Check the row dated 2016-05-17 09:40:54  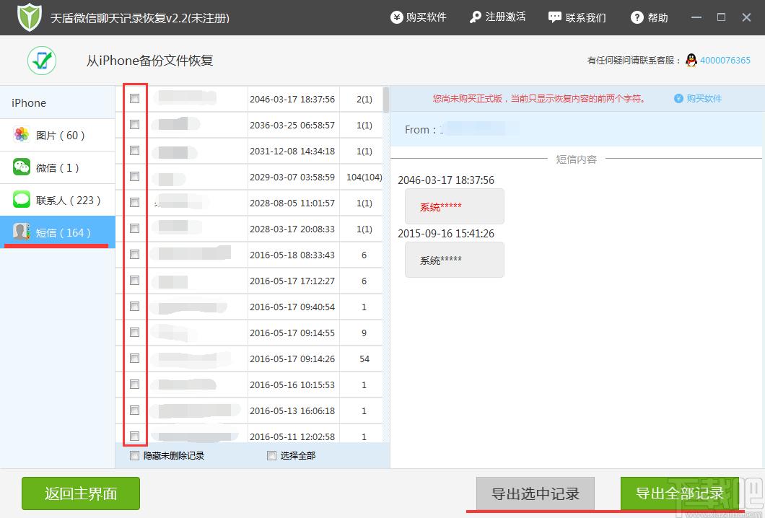point(135,307)
